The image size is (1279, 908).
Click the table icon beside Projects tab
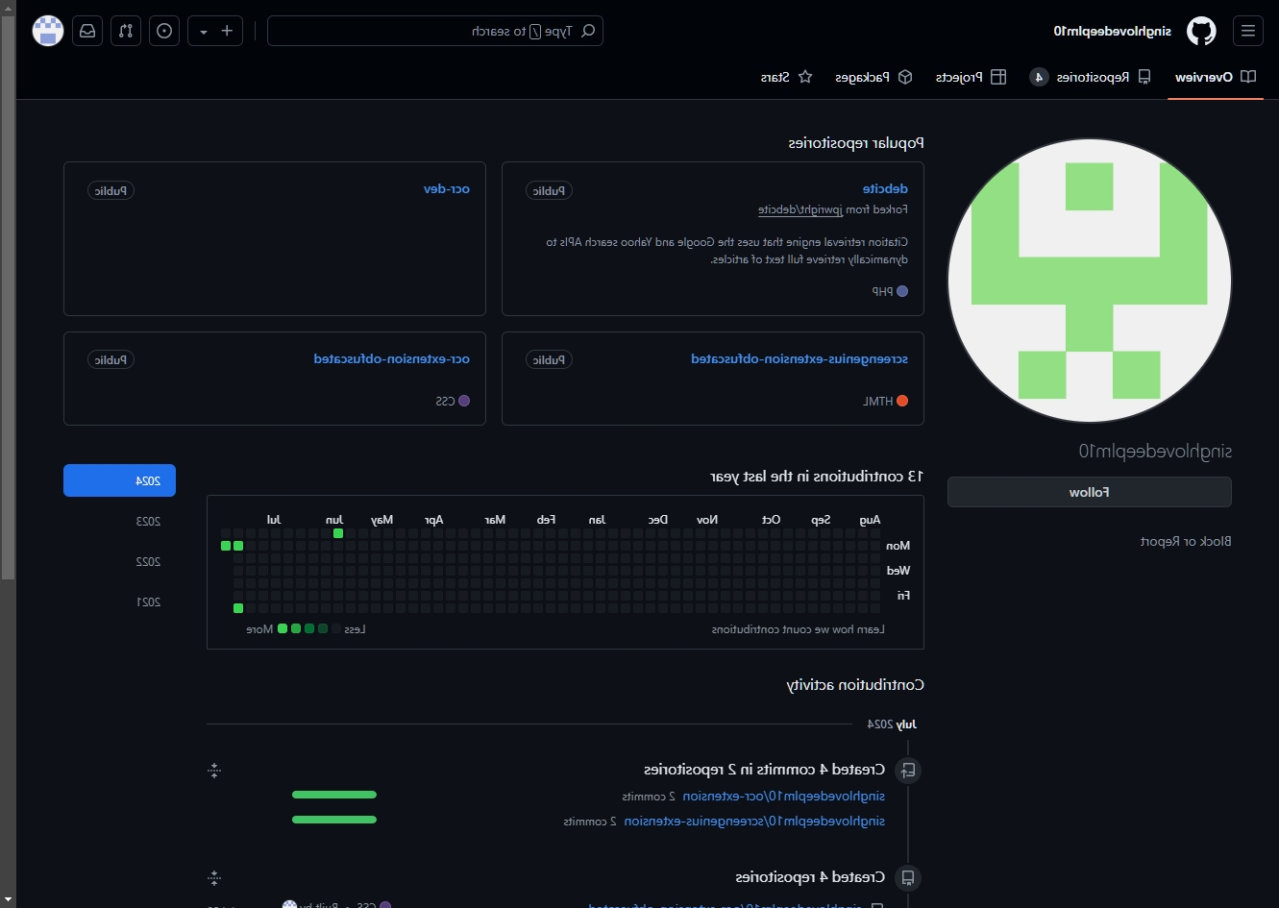click(998, 77)
